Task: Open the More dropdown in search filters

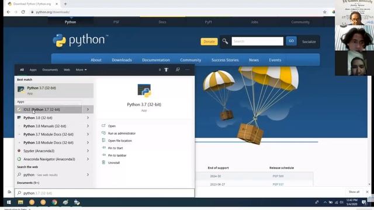Action: (x=81, y=70)
